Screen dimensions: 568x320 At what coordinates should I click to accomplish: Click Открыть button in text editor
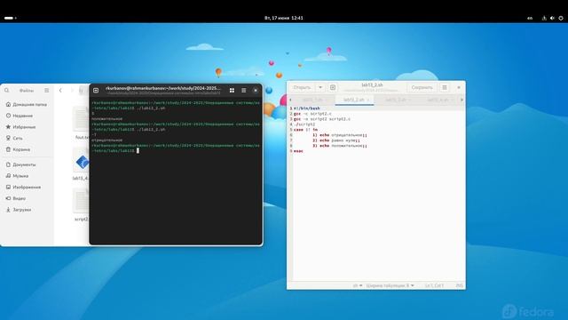click(302, 87)
